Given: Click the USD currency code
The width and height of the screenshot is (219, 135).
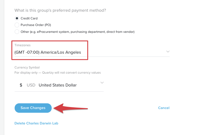Looking at the screenshot, I should tap(31, 85).
